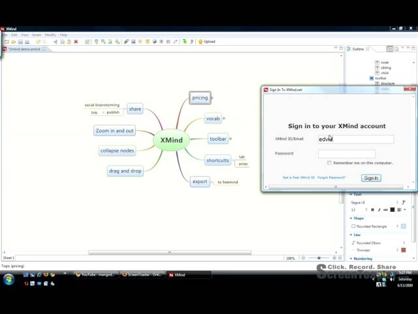Click the Save disk toolbar icon
The image size is (418, 314).
coord(20,42)
